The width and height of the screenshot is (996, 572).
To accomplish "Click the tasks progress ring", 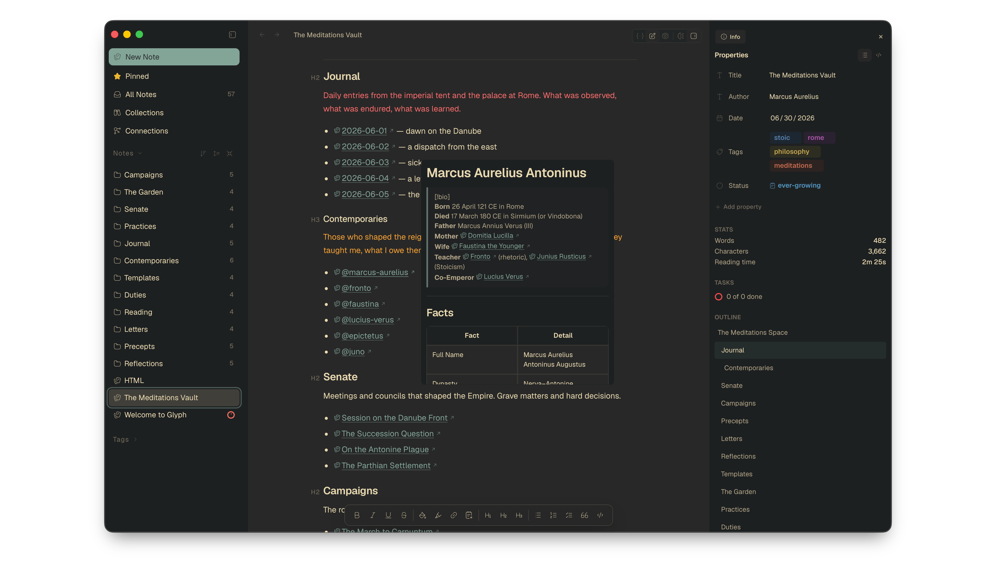I will 719,297.
